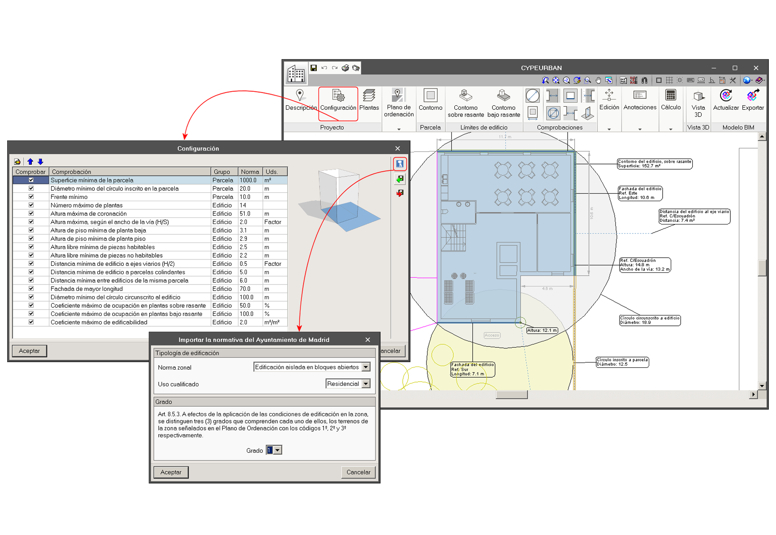Uncheck Superficie mínima de la parcela
Image resolution: width=776 pixels, height=535 pixels.
(31, 180)
